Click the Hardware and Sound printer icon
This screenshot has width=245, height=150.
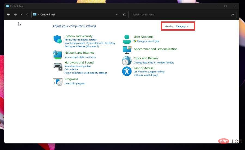(x=58, y=67)
